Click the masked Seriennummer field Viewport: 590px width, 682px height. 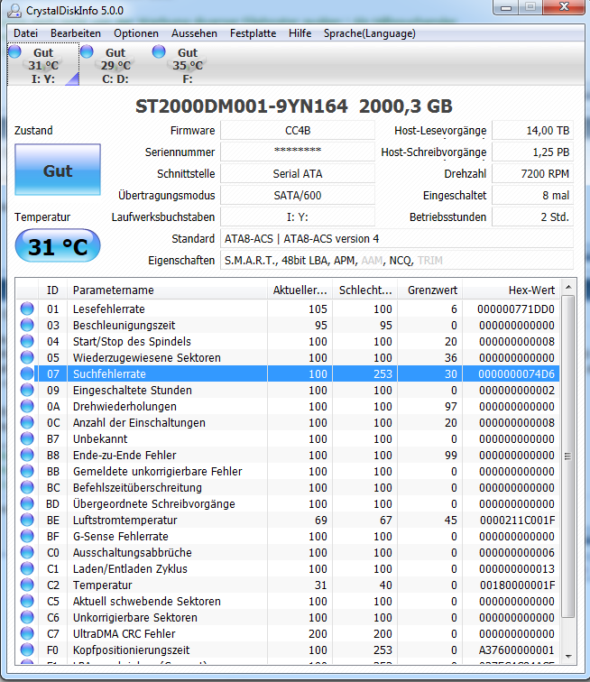(x=298, y=152)
